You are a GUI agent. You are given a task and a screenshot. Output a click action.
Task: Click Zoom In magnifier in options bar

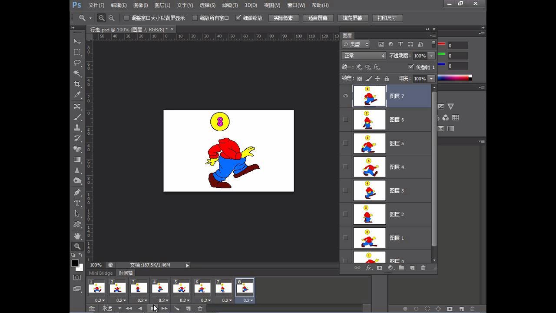(x=101, y=18)
